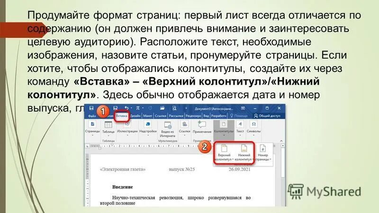Click the Undo arrow icon in the title bar
379x213 pixels.
[x=126, y=108]
